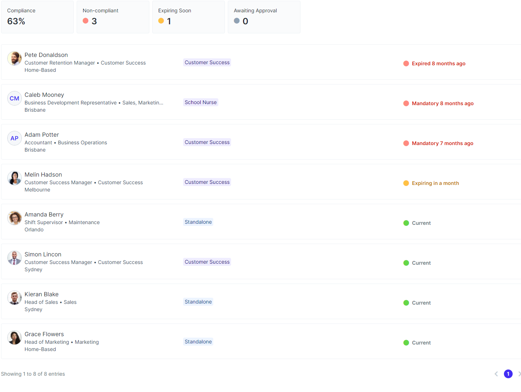Go to next page with right chevron
Viewport: 521px width, 392px height.
(x=519, y=374)
